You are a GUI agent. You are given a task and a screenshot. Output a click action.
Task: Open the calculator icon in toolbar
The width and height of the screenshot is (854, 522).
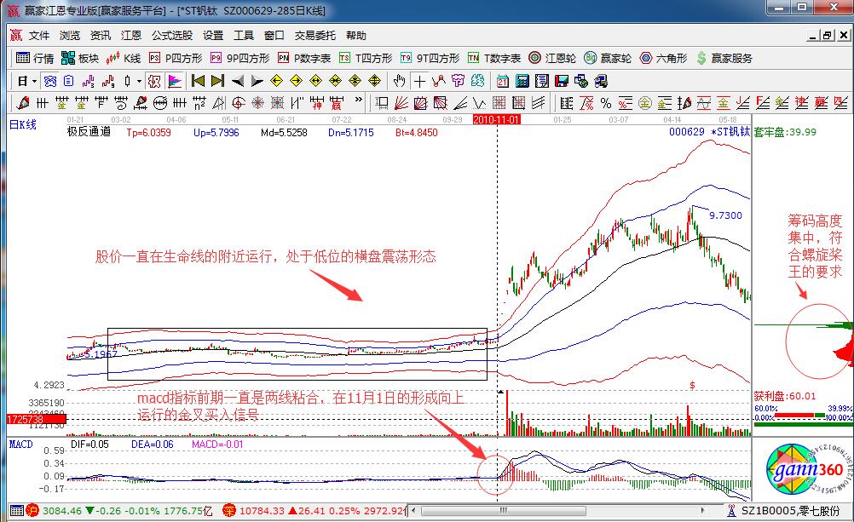point(521,81)
